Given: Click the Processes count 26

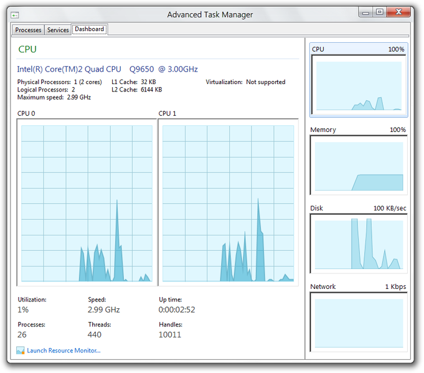Looking at the screenshot, I should [22, 334].
